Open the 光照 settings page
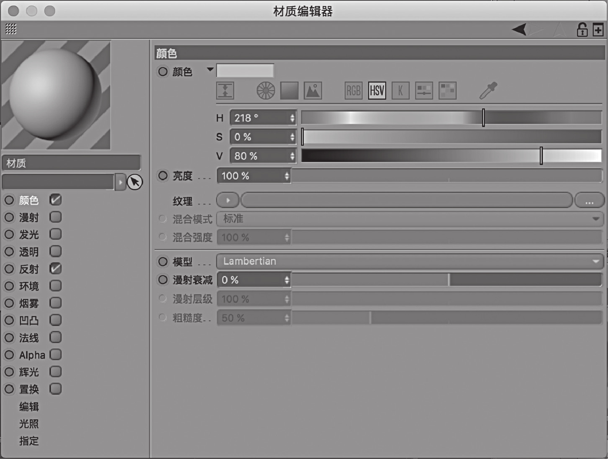The image size is (608, 459). pos(29,424)
